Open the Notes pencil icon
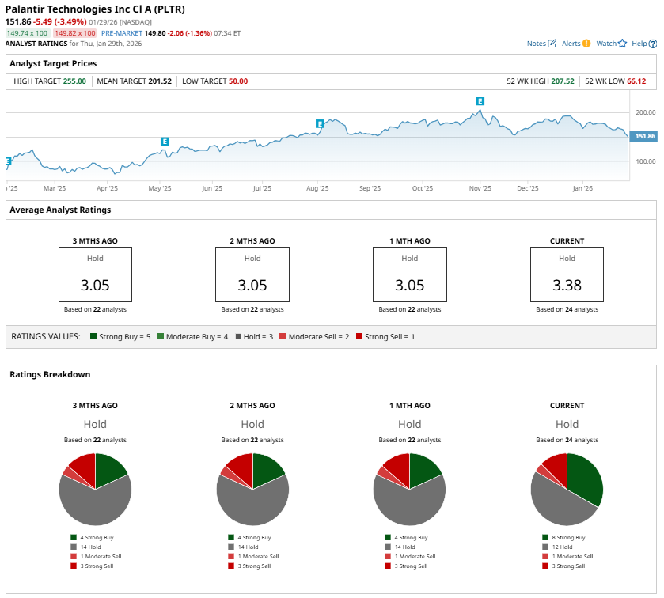664x598 pixels. point(552,44)
